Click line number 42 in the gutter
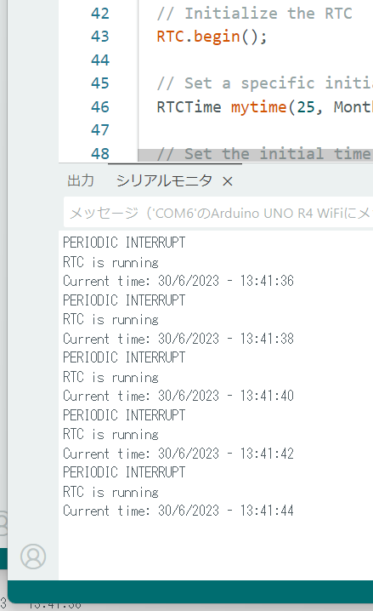Viewport: 373px width, 611px height. point(100,14)
